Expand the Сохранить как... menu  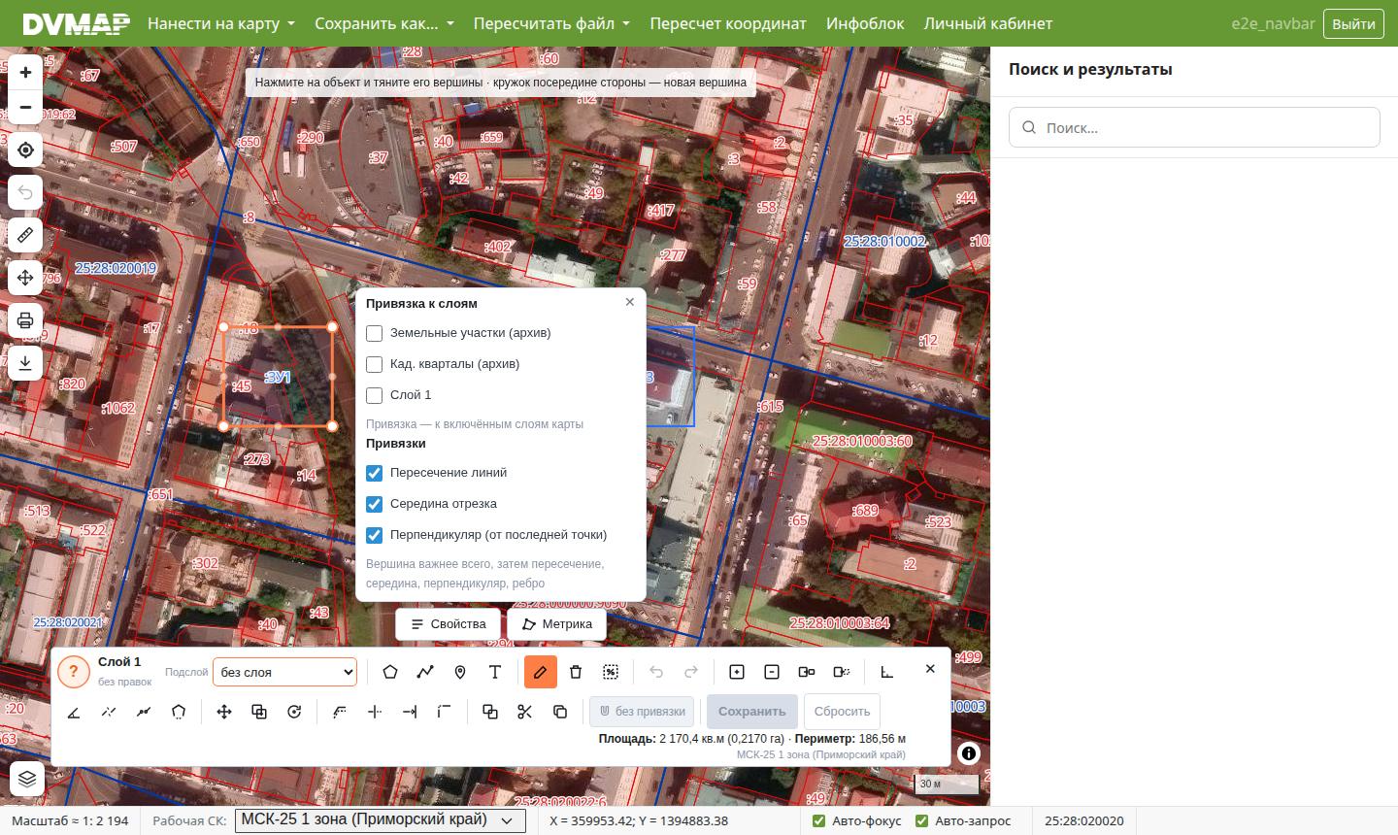pos(384,23)
